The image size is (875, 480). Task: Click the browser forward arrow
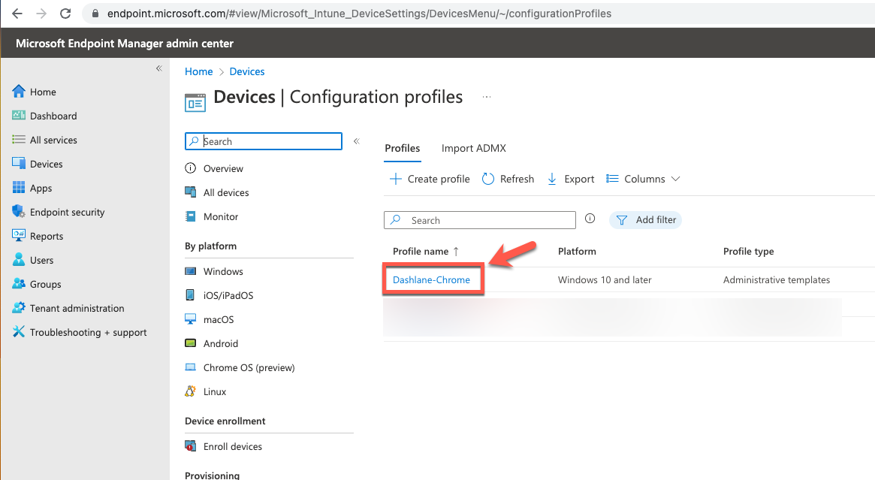click(41, 14)
